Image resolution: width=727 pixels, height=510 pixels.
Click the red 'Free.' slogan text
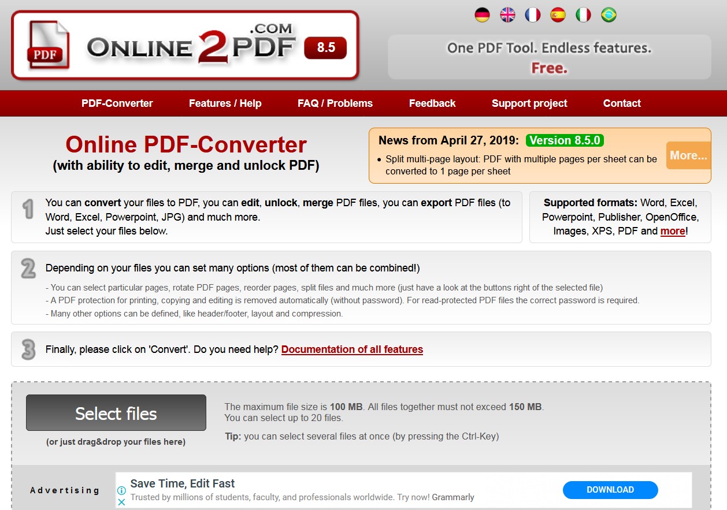point(549,68)
